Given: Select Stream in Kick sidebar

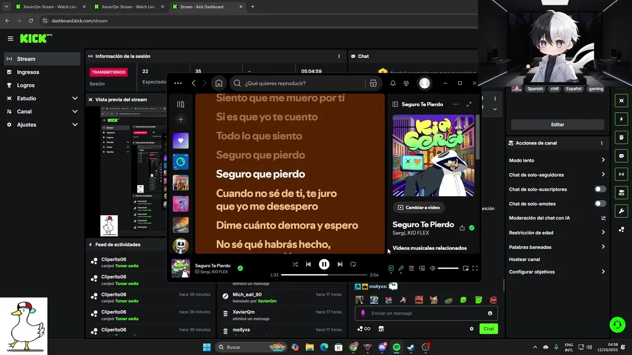Looking at the screenshot, I should [41, 59].
